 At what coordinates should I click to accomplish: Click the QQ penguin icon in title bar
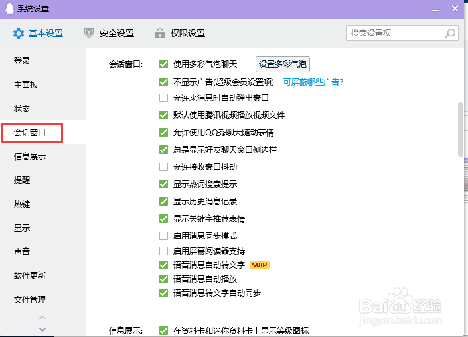point(10,9)
